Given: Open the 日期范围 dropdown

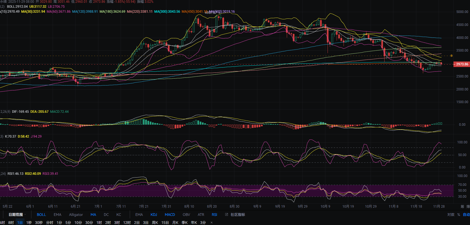Looking at the screenshot, I should tap(17, 215).
